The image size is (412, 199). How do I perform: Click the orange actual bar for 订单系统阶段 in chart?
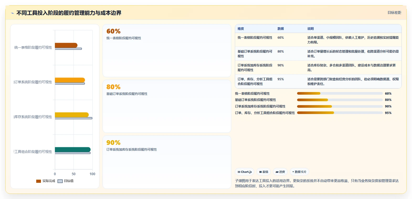click(70, 80)
